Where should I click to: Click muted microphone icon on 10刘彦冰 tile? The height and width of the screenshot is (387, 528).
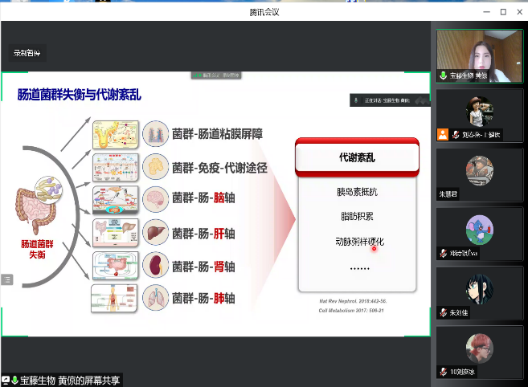442,372
